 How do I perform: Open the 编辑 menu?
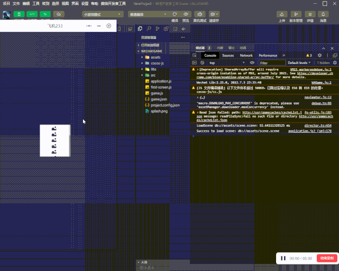tap(26, 3)
